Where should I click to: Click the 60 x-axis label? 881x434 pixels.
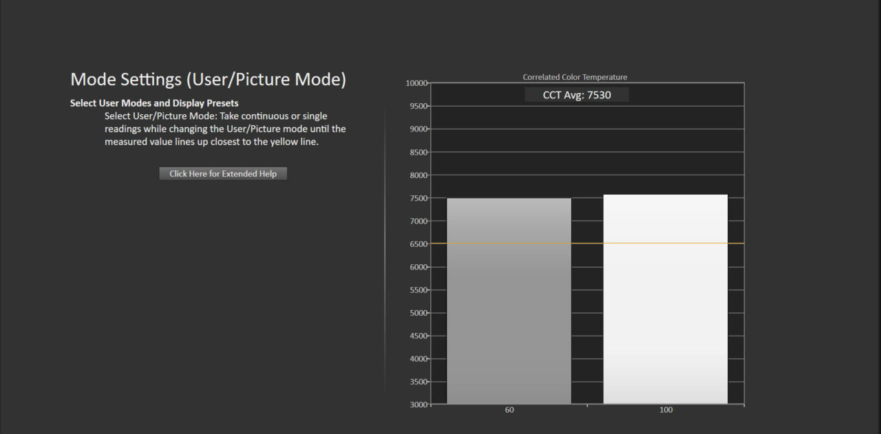coord(509,410)
